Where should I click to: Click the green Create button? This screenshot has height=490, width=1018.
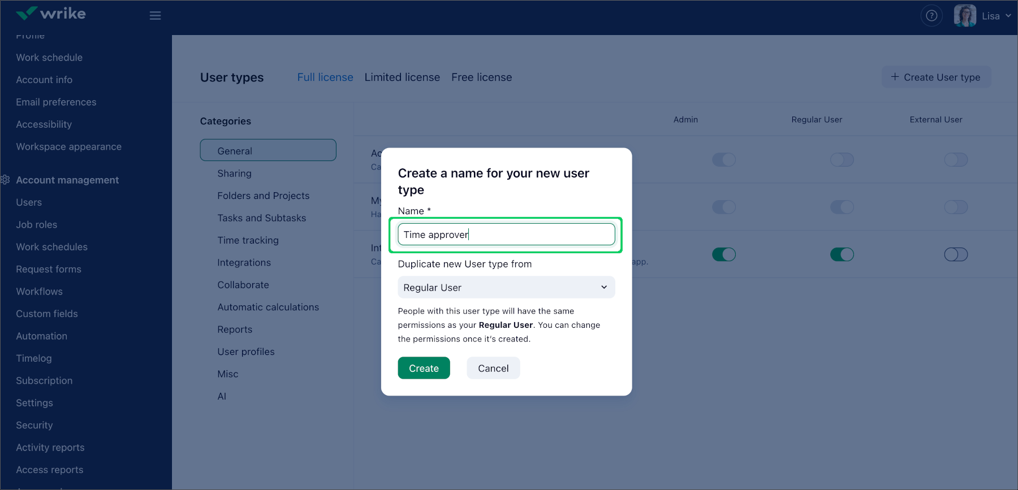[x=424, y=368]
